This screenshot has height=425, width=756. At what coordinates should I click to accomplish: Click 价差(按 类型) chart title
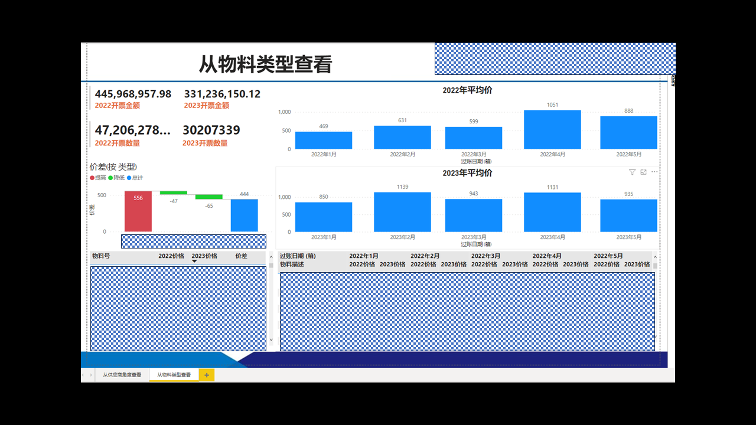pyautogui.click(x=113, y=167)
